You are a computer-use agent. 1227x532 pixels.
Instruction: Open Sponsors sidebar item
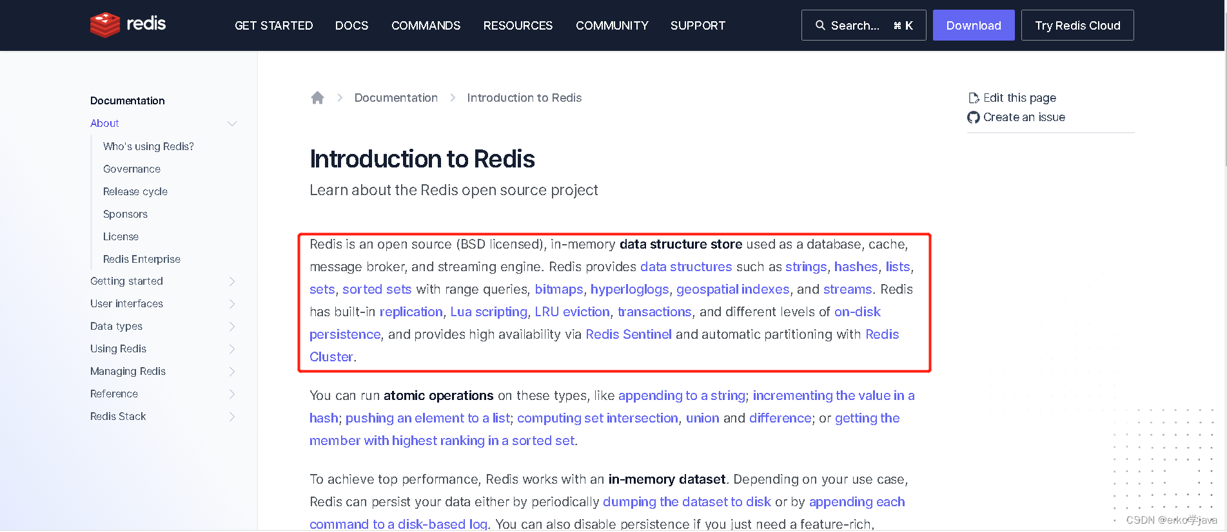point(125,214)
